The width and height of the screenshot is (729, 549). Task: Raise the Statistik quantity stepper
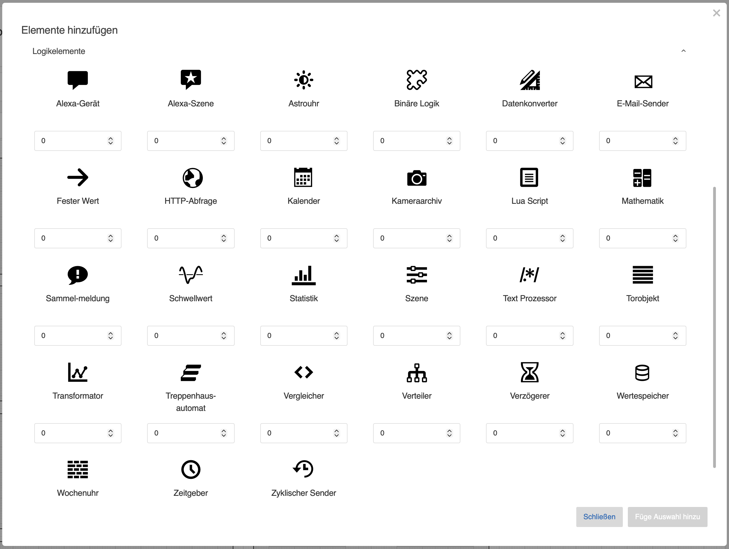tap(336, 334)
